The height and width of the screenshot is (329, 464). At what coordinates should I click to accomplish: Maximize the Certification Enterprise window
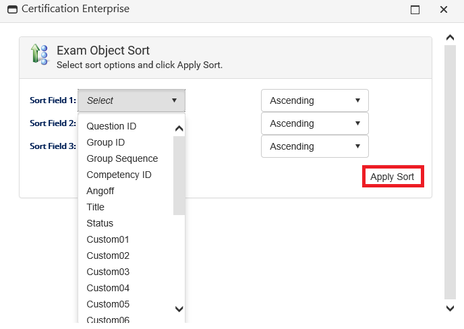415,10
